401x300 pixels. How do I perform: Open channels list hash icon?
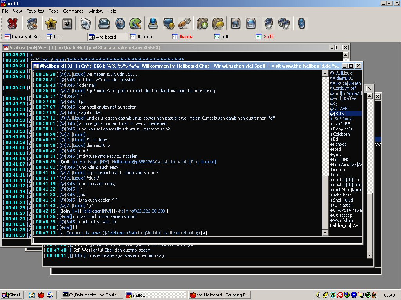point(67,24)
